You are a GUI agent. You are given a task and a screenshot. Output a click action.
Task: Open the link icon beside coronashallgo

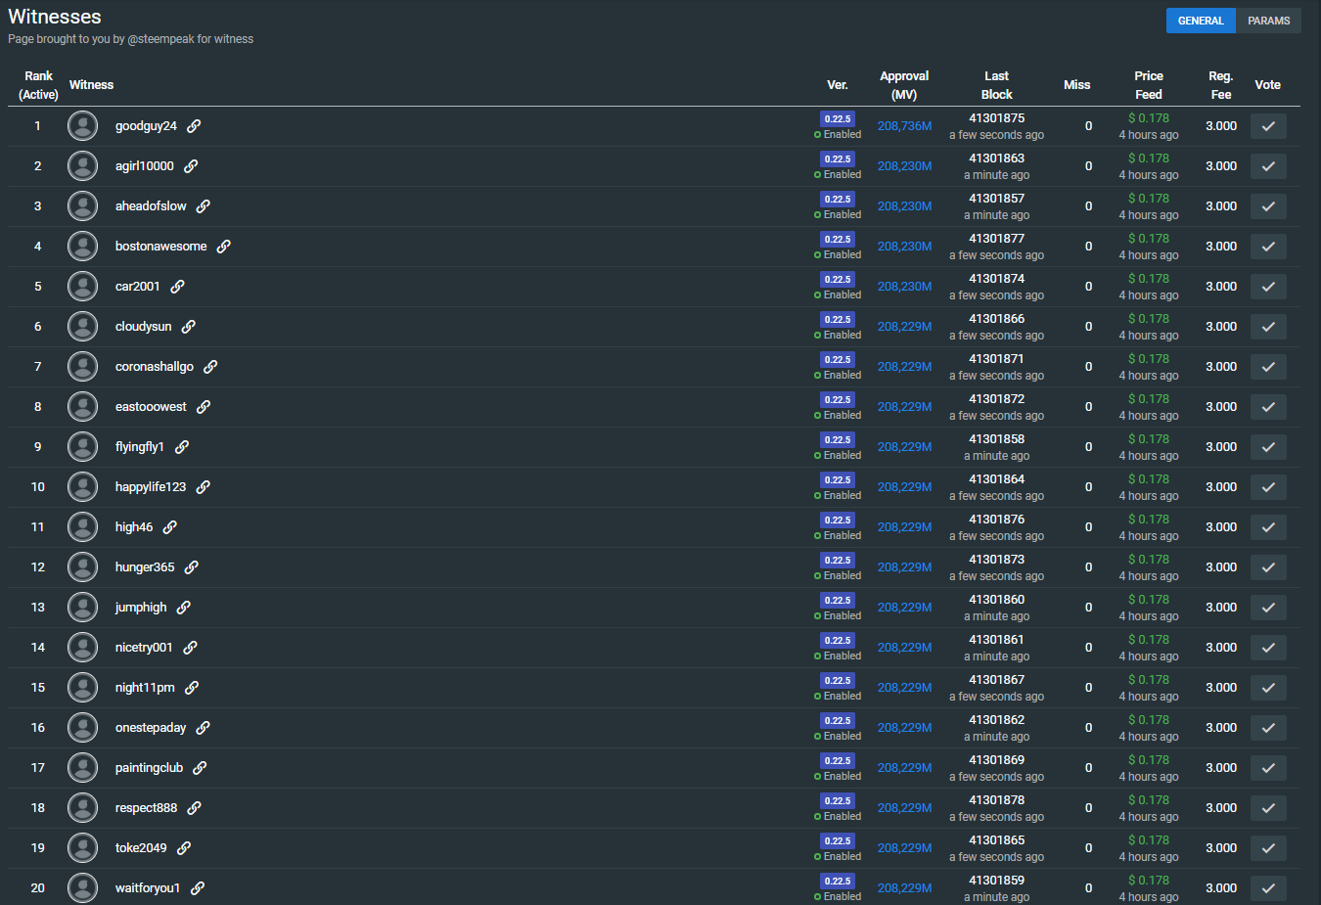point(210,367)
